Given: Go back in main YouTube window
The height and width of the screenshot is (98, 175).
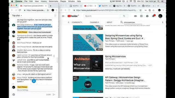Looking at the screenshot, I should click(x=61, y=10).
